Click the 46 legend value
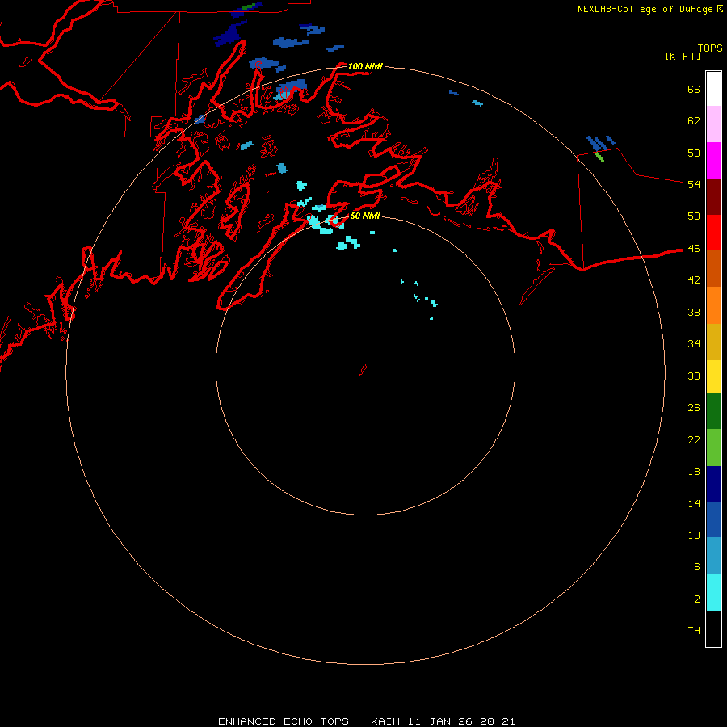Image resolution: width=727 pixels, height=727 pixels. (x=694, y=249)
